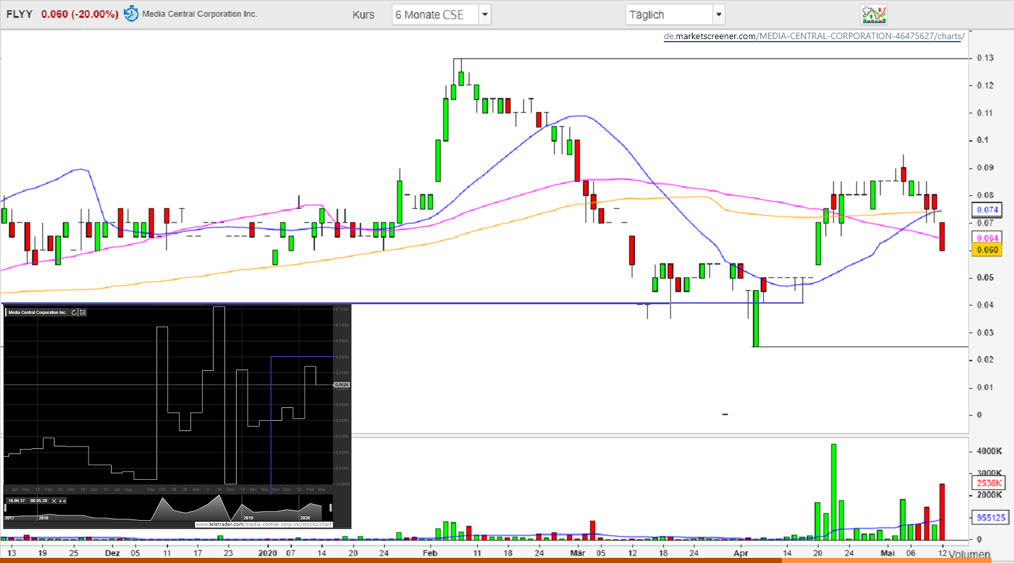
Task: Click the bold 2020 label on main time axis
Action: tap(267, 553)
